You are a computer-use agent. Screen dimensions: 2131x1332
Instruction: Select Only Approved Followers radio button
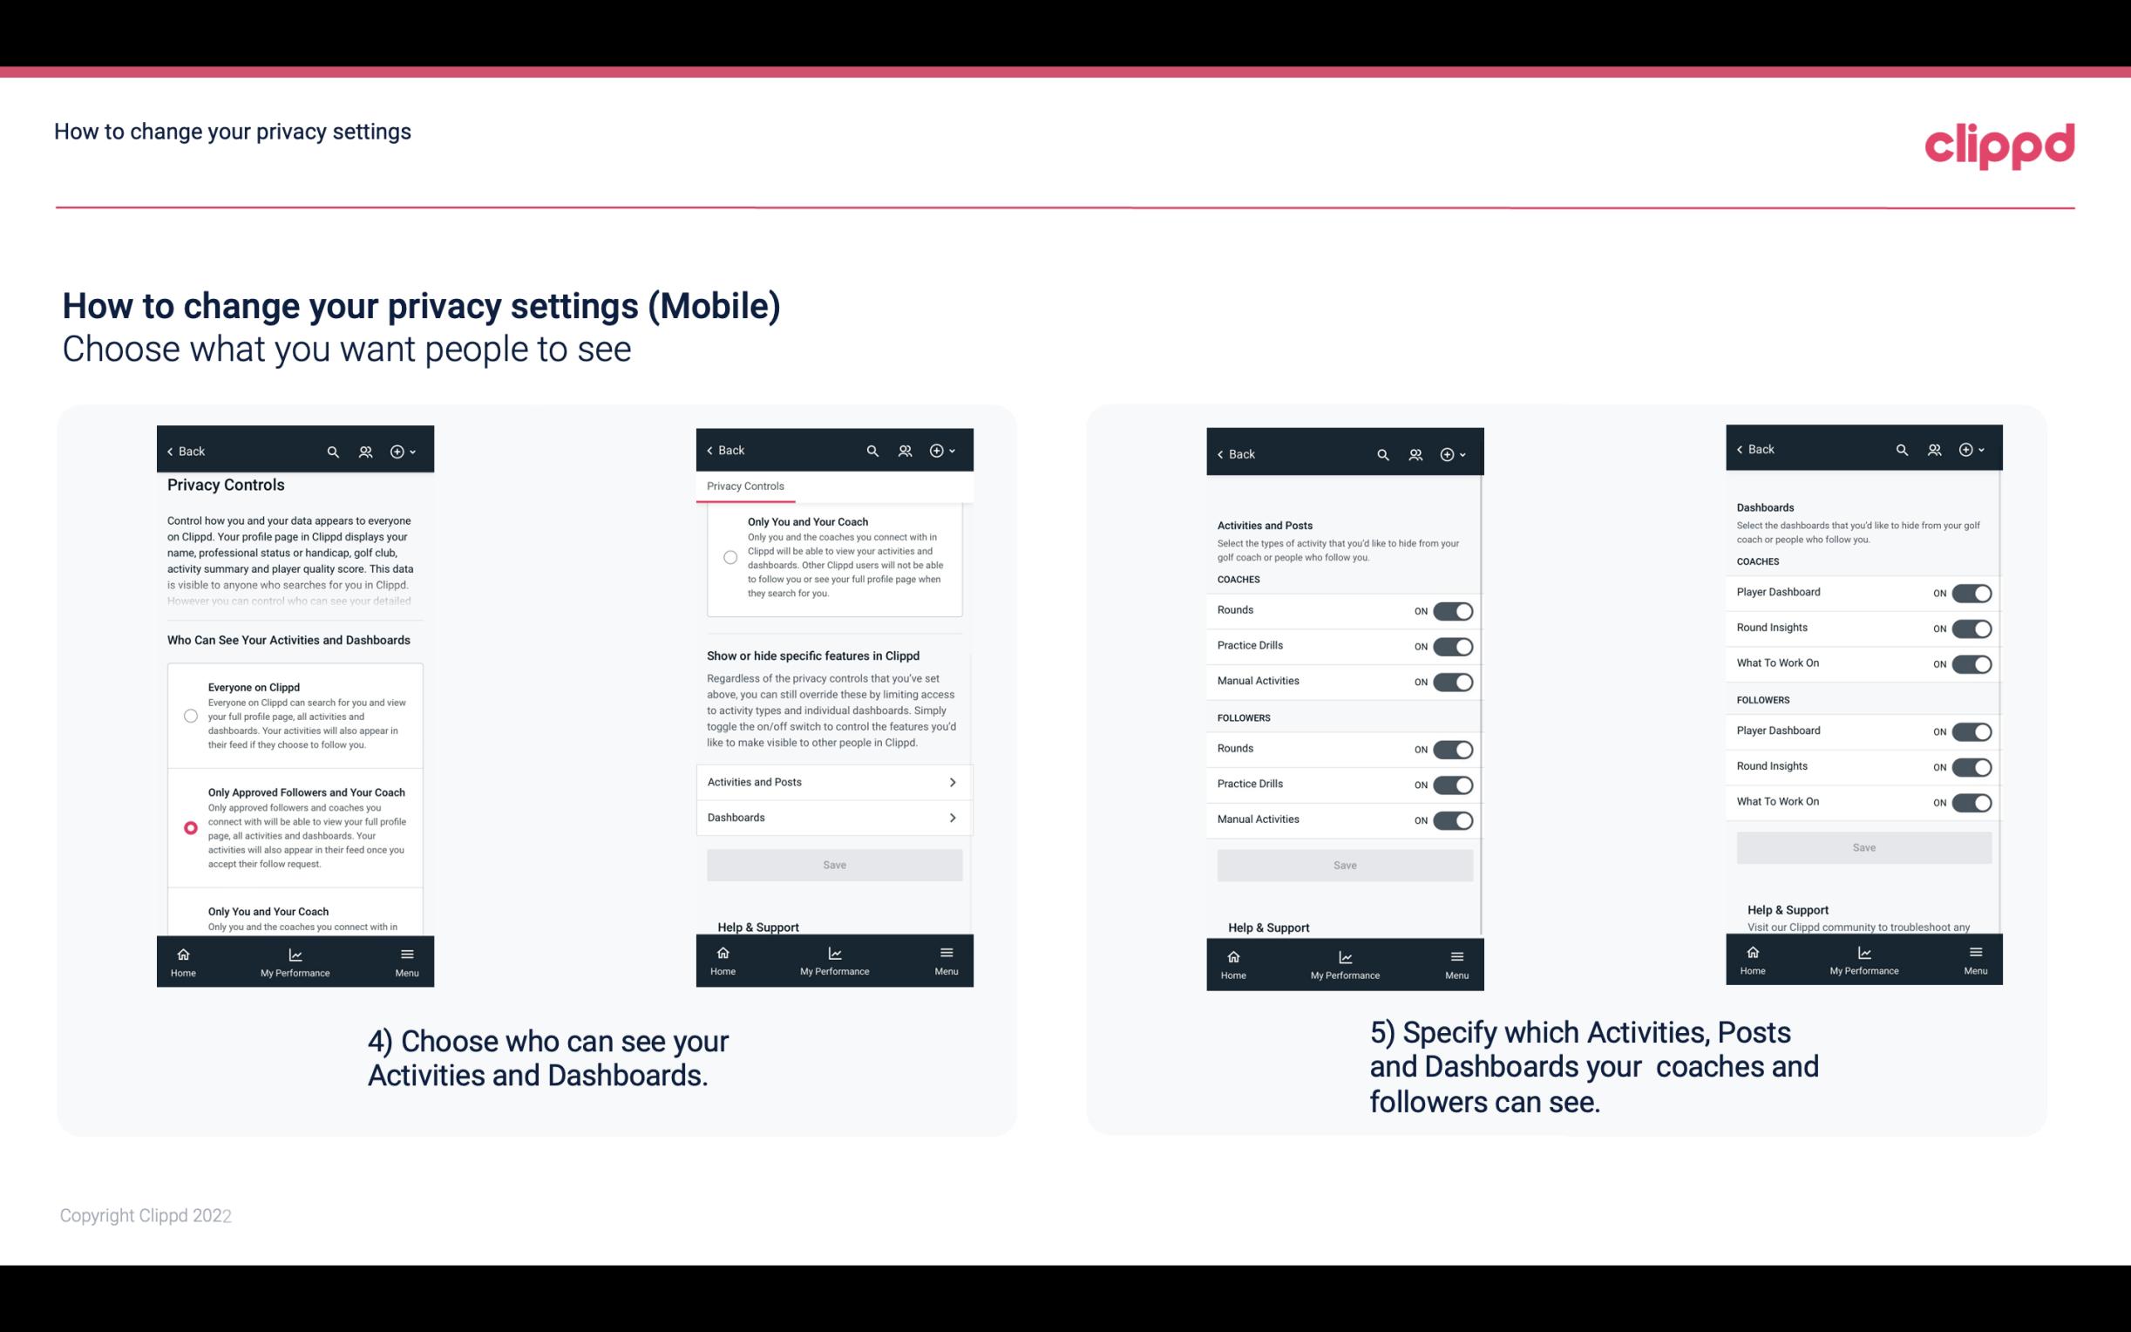(x=189, y=827)
